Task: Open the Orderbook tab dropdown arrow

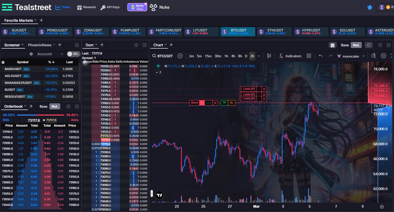Action: point(25,106)
